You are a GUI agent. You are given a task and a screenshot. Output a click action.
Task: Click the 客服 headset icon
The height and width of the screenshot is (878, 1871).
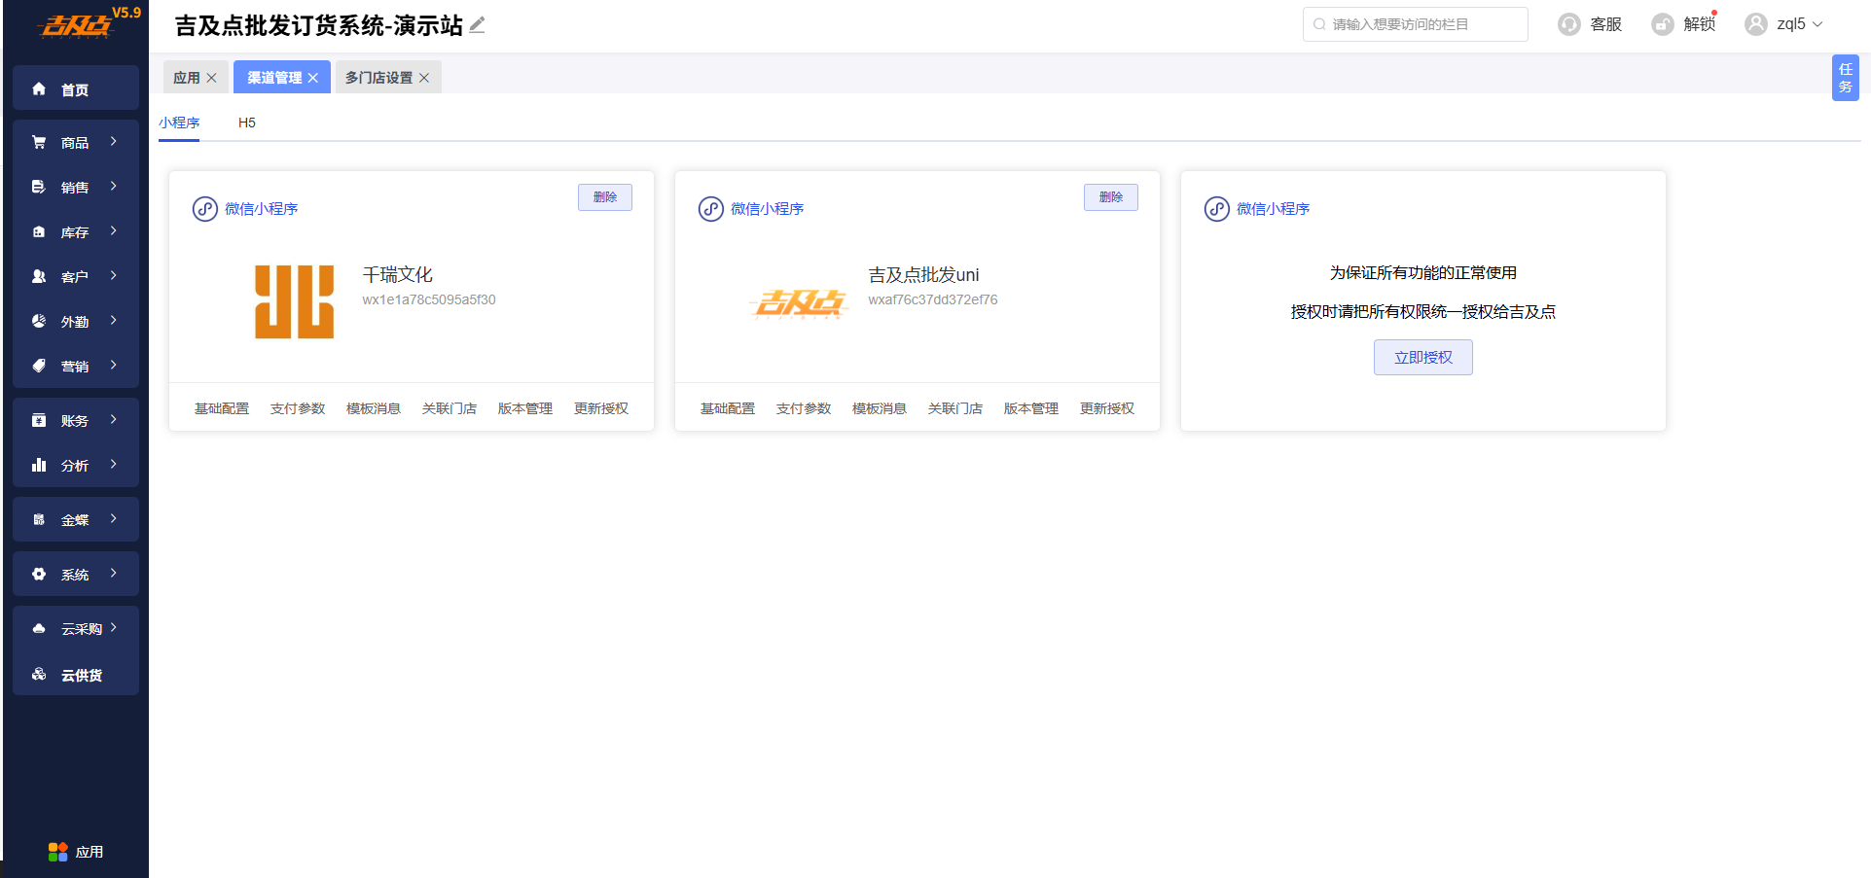(1569, 24)
